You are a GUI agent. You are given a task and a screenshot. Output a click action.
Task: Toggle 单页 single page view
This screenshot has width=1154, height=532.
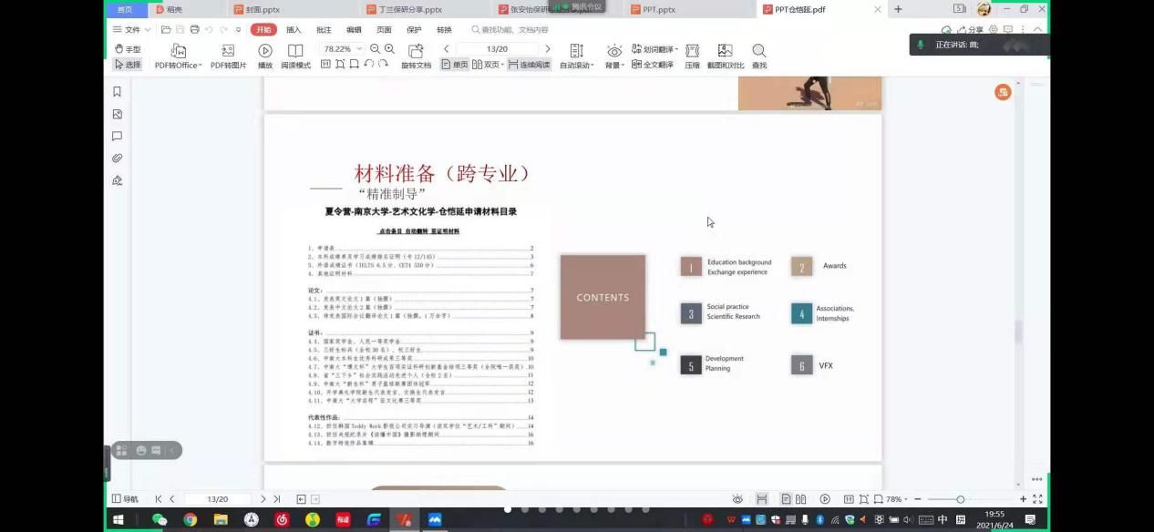[x=455, y=65]
